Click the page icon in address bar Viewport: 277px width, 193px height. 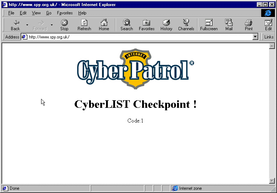pyautogui.click(x=25, y=37)
